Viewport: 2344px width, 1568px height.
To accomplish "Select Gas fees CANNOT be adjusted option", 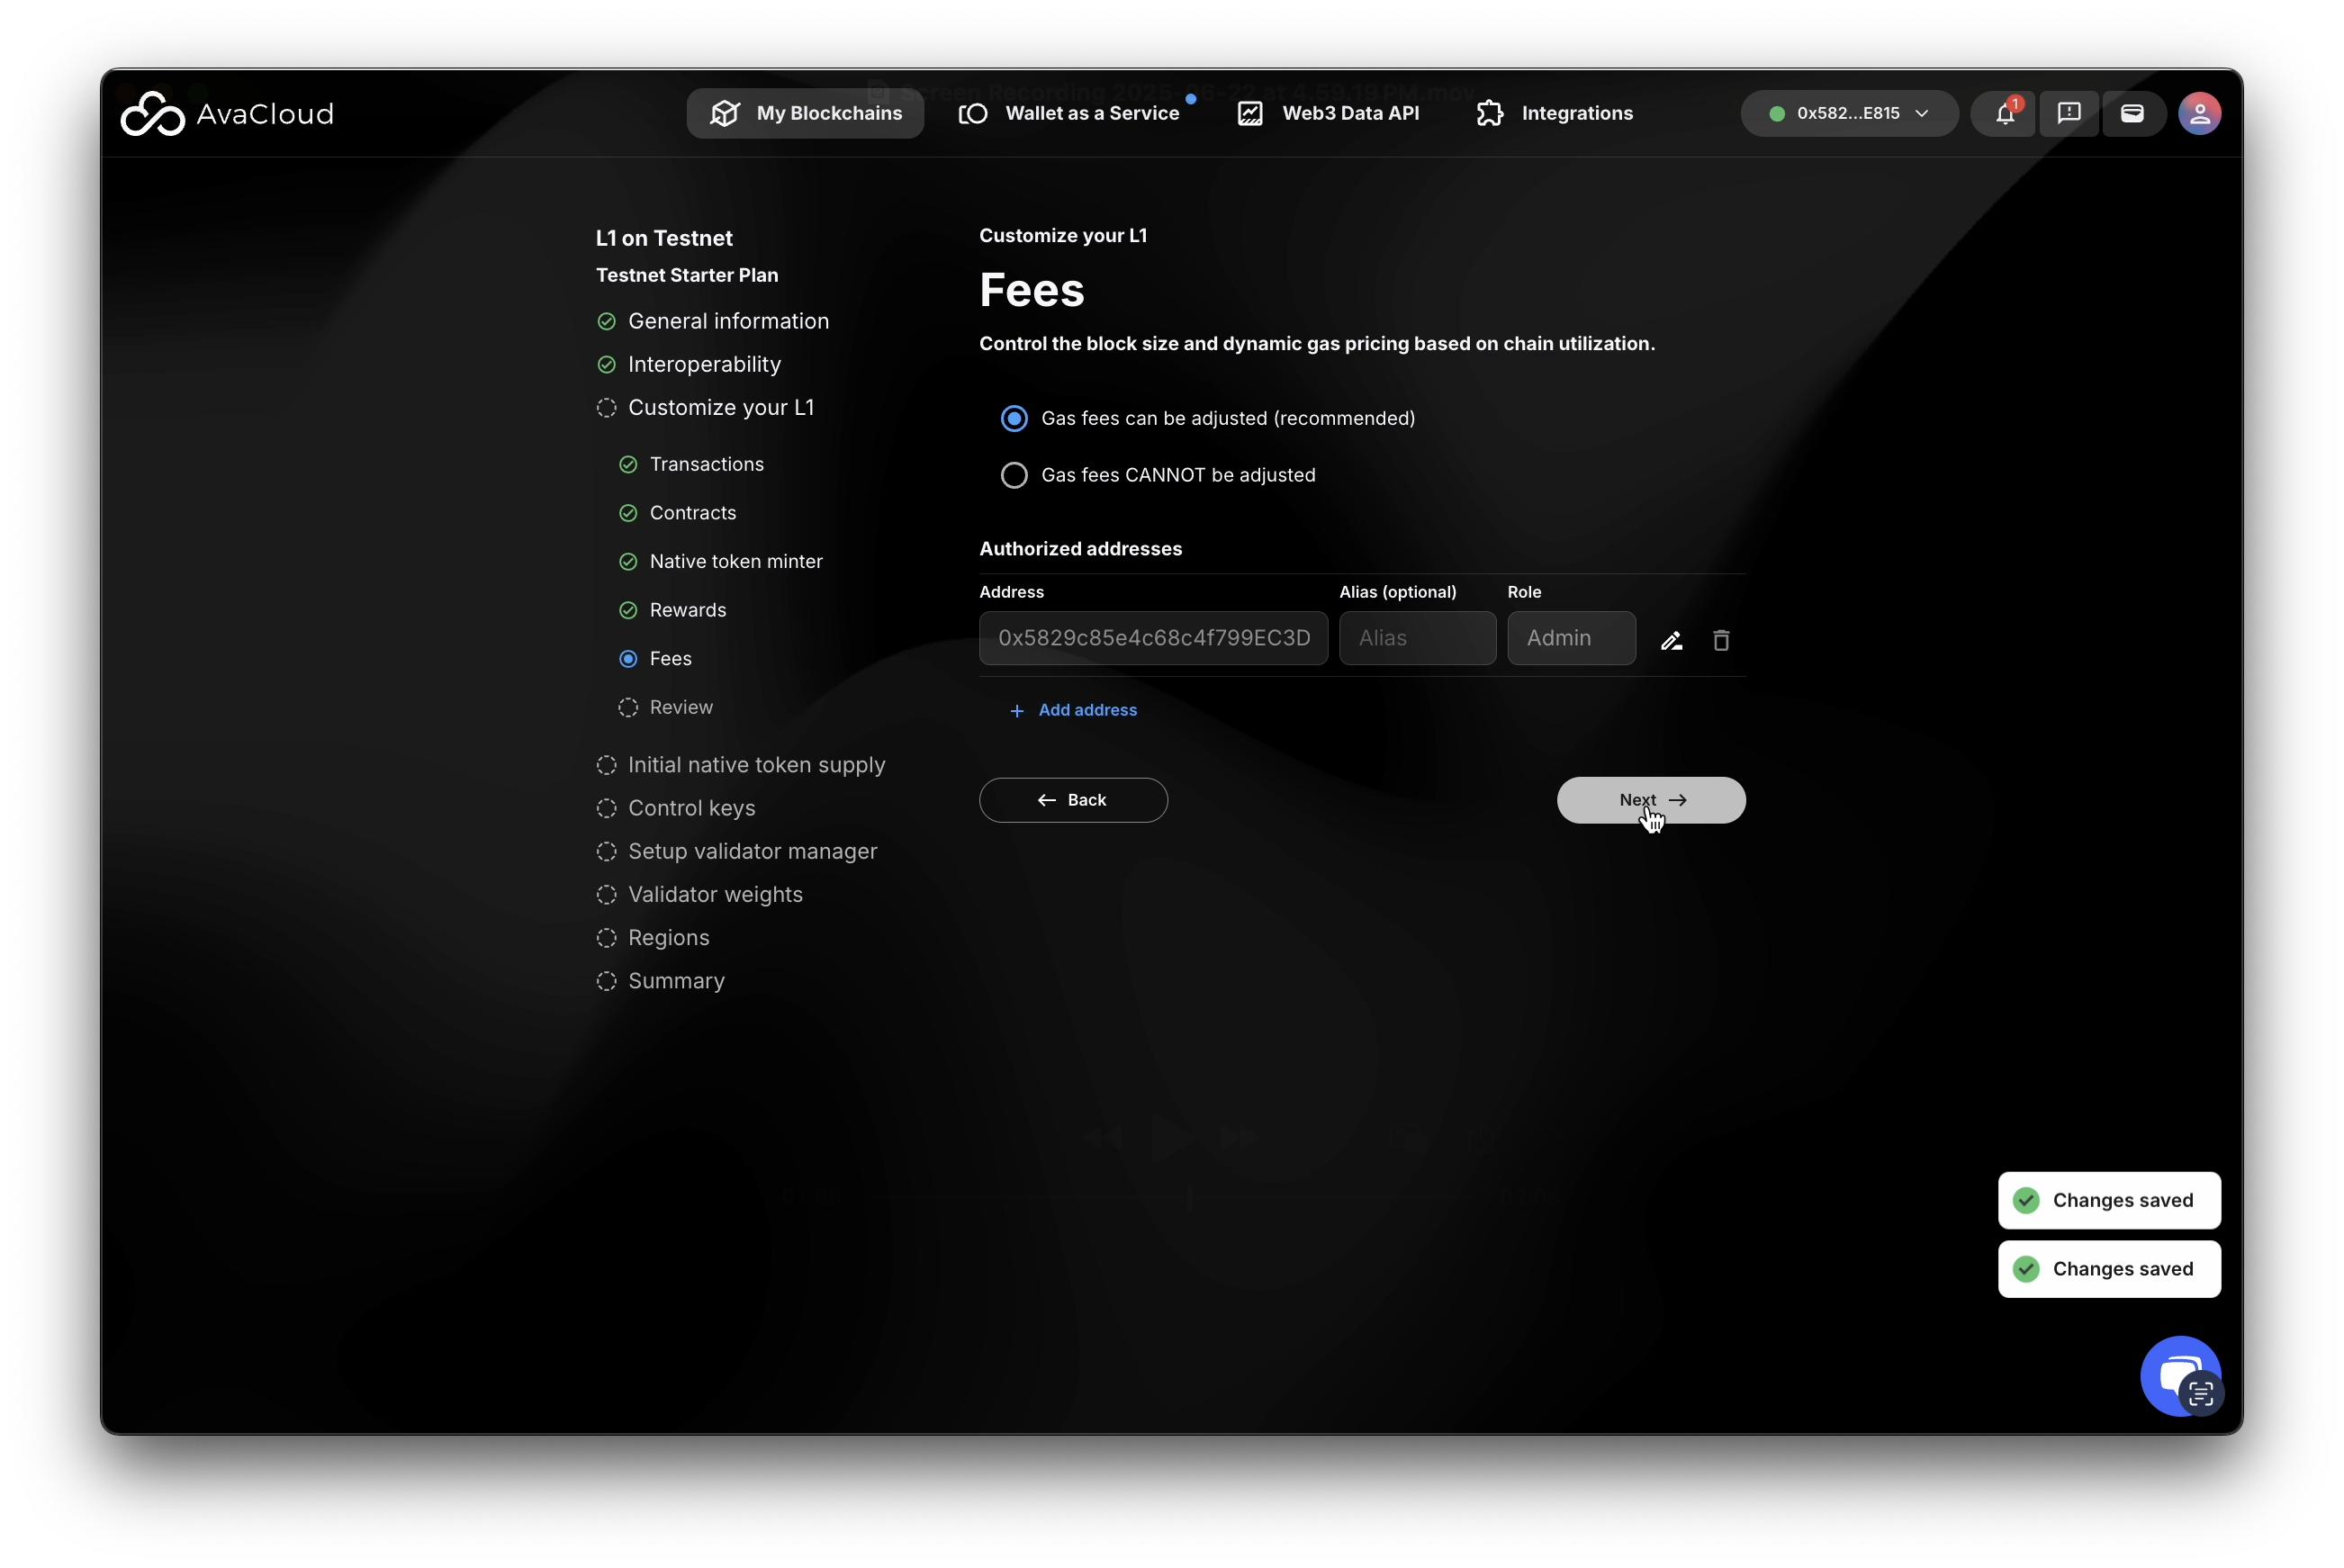I will tap(1014, 476).
